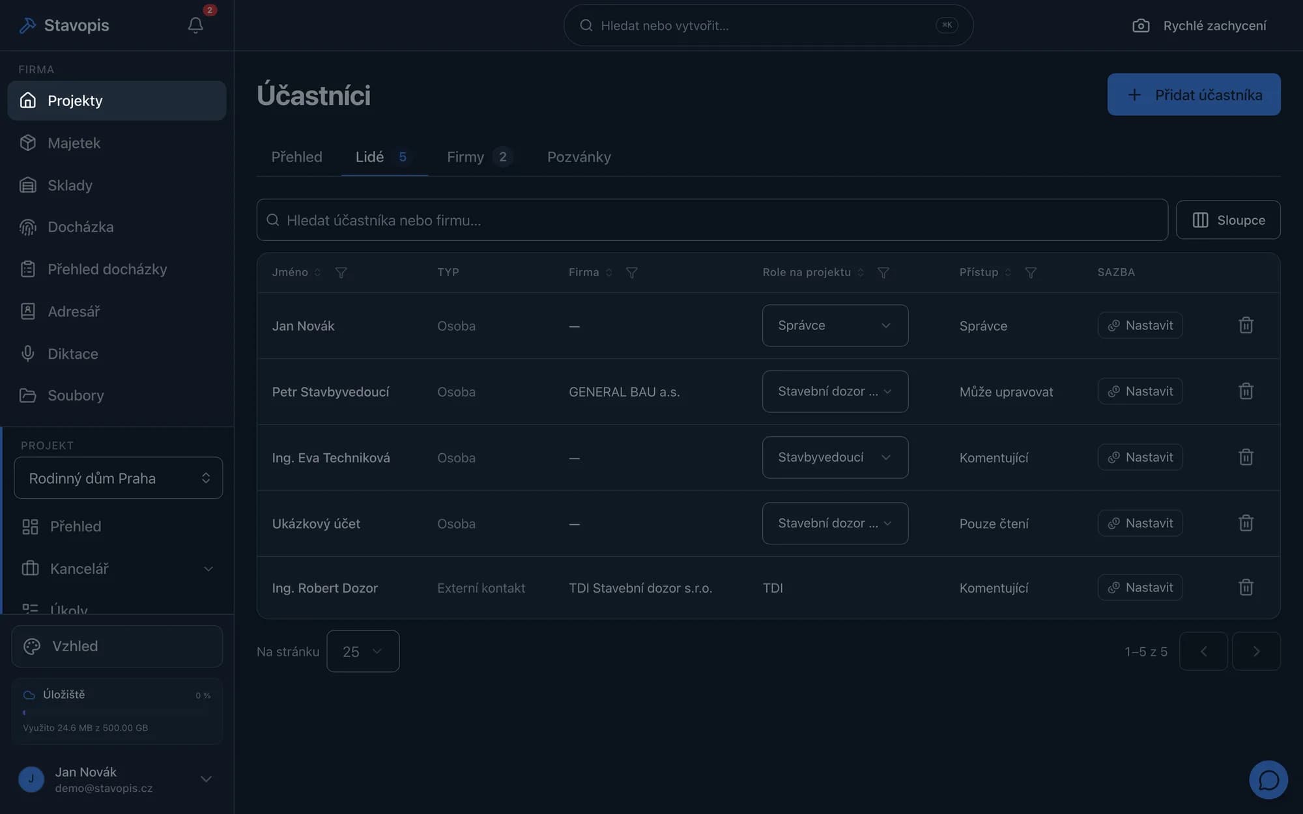Open the Správce role dropdown for Jan Novák
Image resolution: width=1303 pixels, height=814 pixels.
835,325
